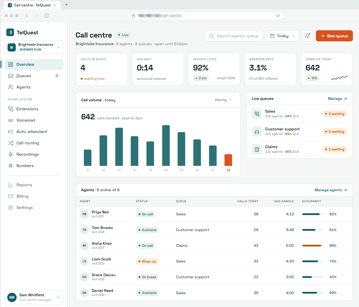Click the Search agents, queue field
This screenshot has height=307, width=359.
click(x=234, y=36)
